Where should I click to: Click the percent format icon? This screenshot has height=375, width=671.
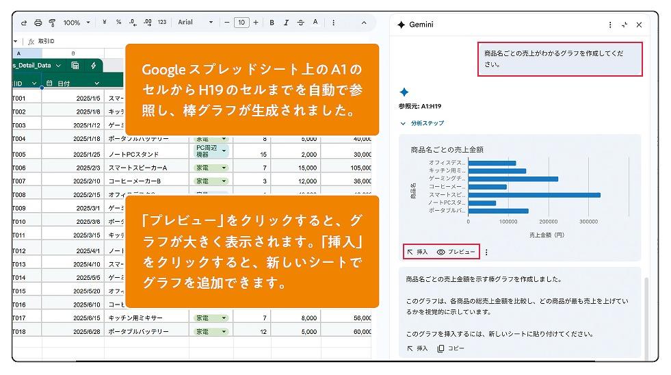118,23
